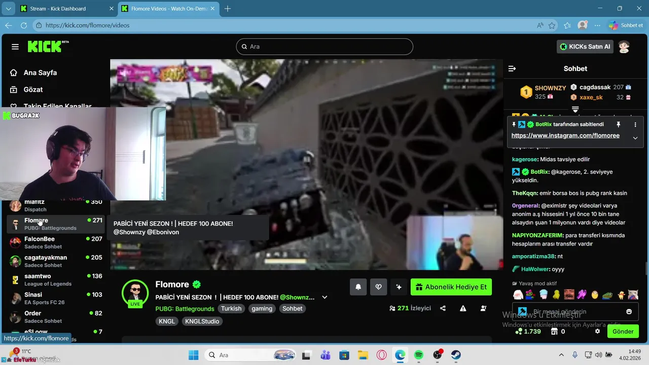
Task: Open FalconBee channel in sidebar
Action: 56,242
